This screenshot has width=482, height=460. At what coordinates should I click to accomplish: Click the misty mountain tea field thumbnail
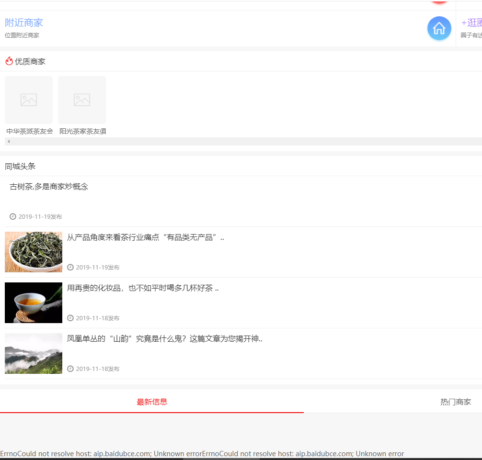pyautogui.click(x=34, y=353)
